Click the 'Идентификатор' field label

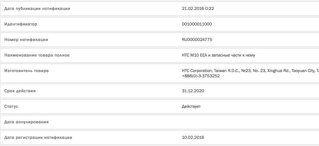click(21, 24)
